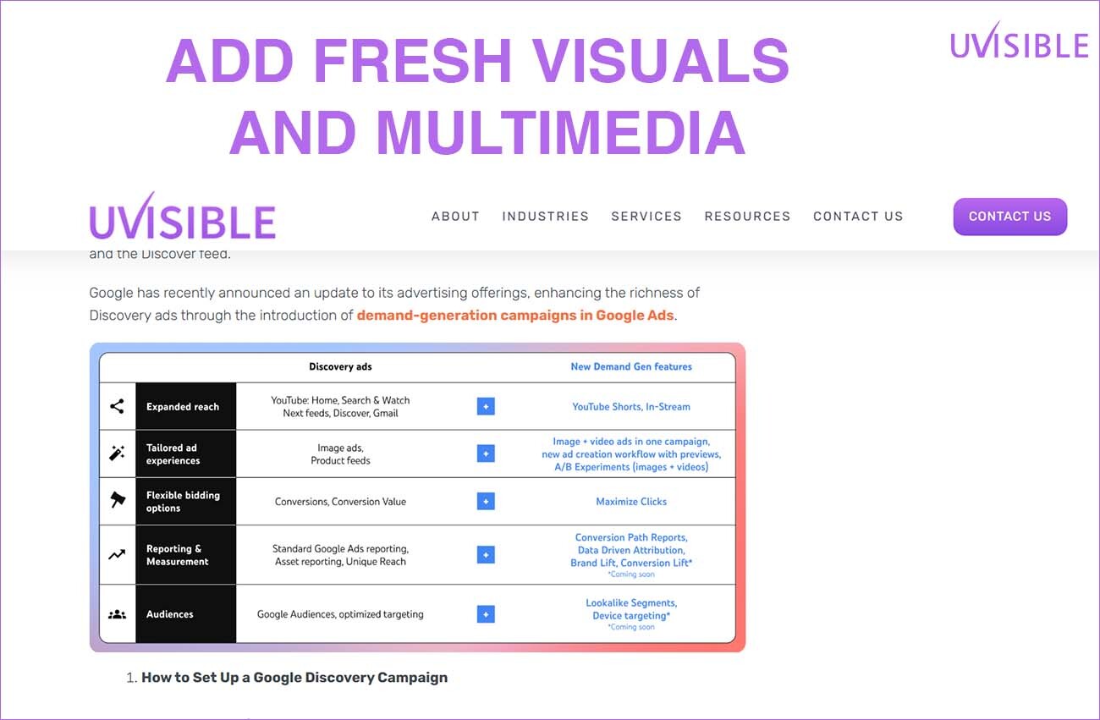Select the Reporting & Measurement row label
The width and height of the screenshot is (1100, 720).
coord(178,555)
